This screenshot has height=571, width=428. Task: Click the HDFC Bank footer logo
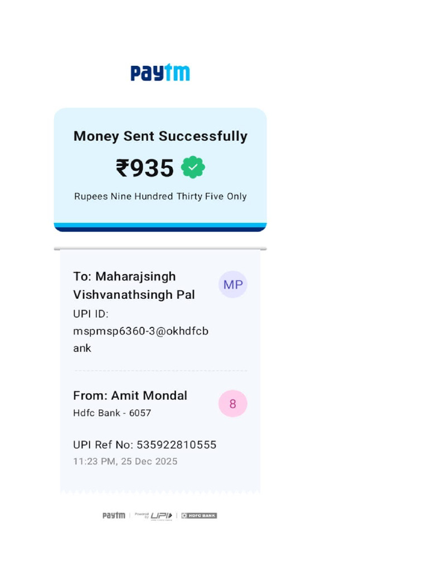click(199, 515)
